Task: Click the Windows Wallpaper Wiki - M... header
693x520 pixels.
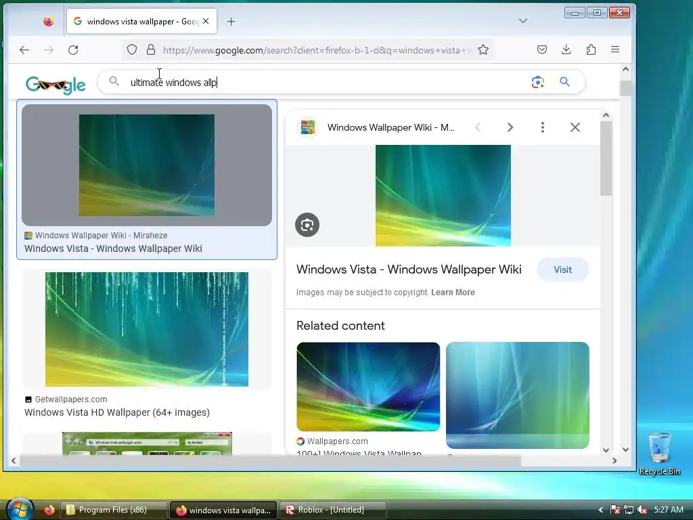Action: 390,127
